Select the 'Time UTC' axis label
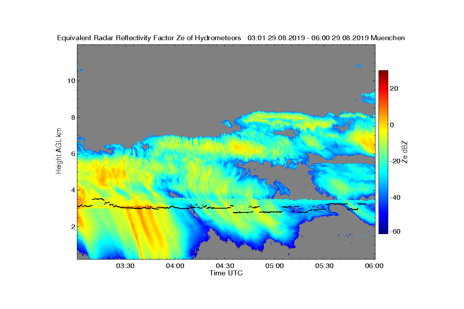464x309 pixels. point(226,273)
